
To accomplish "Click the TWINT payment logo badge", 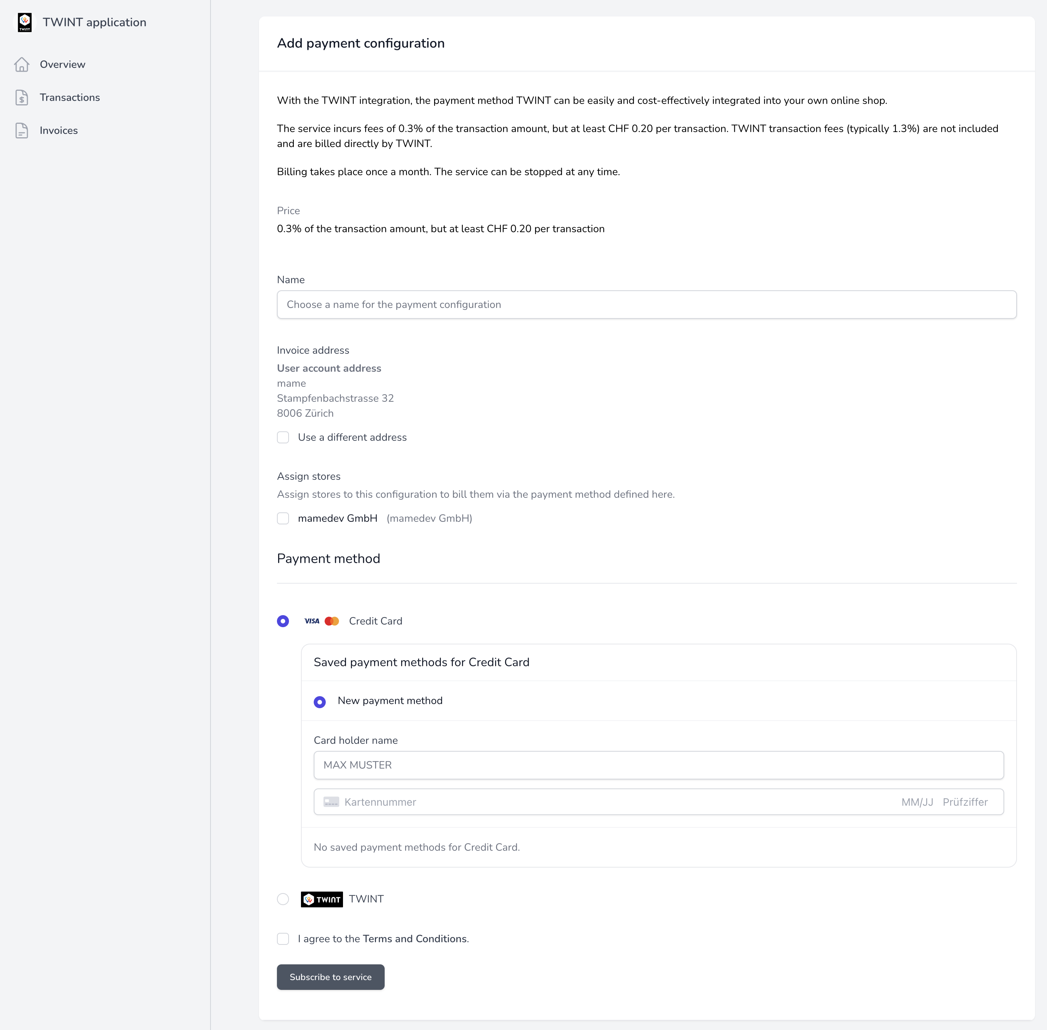I will 321,899.
